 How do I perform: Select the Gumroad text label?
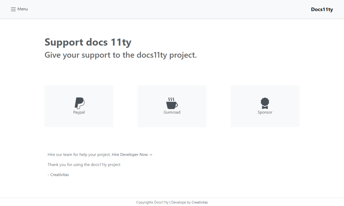coord(172,112)
